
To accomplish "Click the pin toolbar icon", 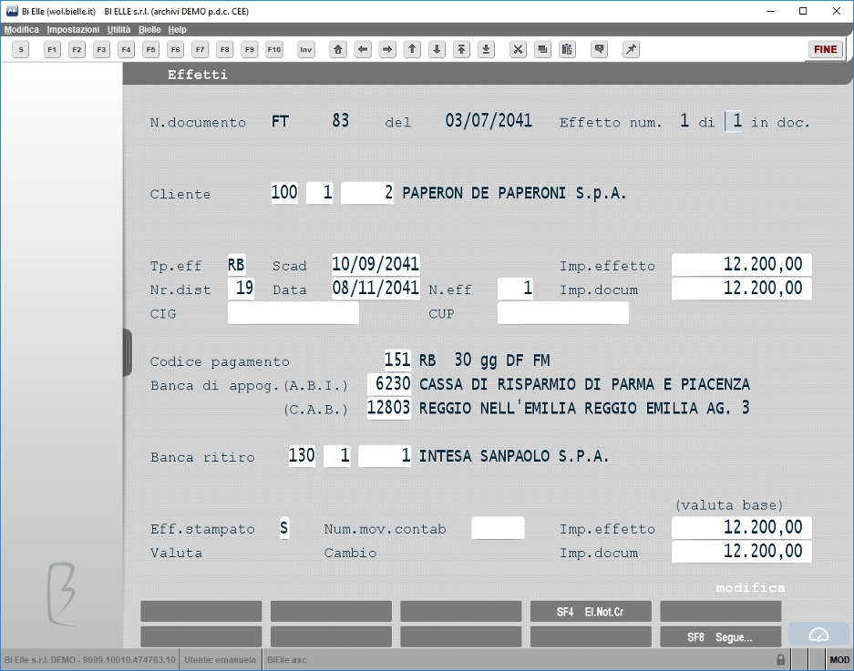I will pyautogui.click(x=632, y=49).
